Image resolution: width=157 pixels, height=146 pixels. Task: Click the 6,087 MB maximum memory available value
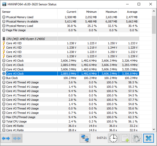tap(111, 21)
